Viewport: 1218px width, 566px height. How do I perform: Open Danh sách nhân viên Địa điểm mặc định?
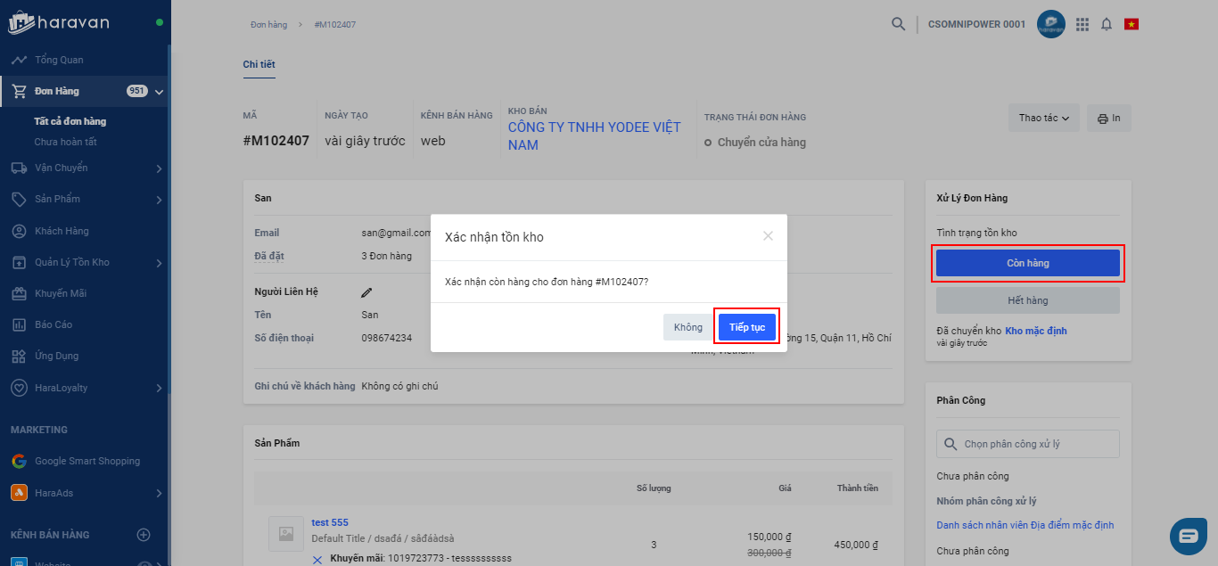point(1025,525)
